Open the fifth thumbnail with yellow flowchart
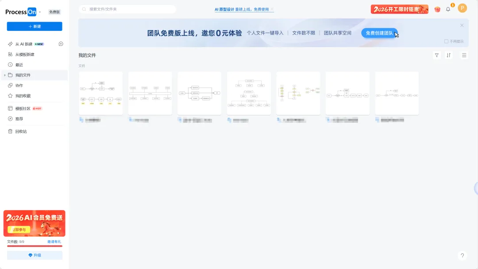This screenshot has width=478, height=269. coord(298,93)
